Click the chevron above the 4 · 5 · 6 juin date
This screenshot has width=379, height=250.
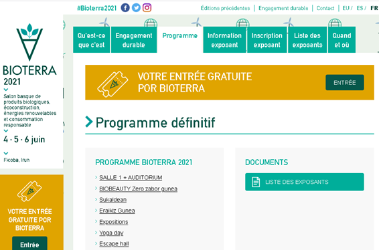tap(6, 131)
